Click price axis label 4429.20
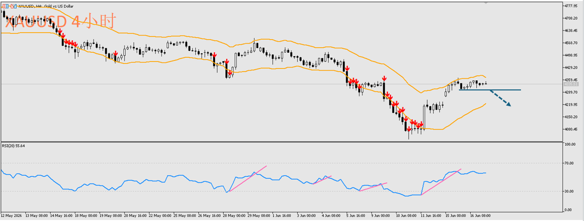The width and height of the screenshot is (584, 221). pos(570,68)
